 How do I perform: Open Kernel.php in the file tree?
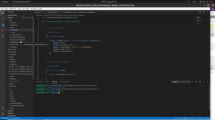pyautogui.click(x=14, y=45)
